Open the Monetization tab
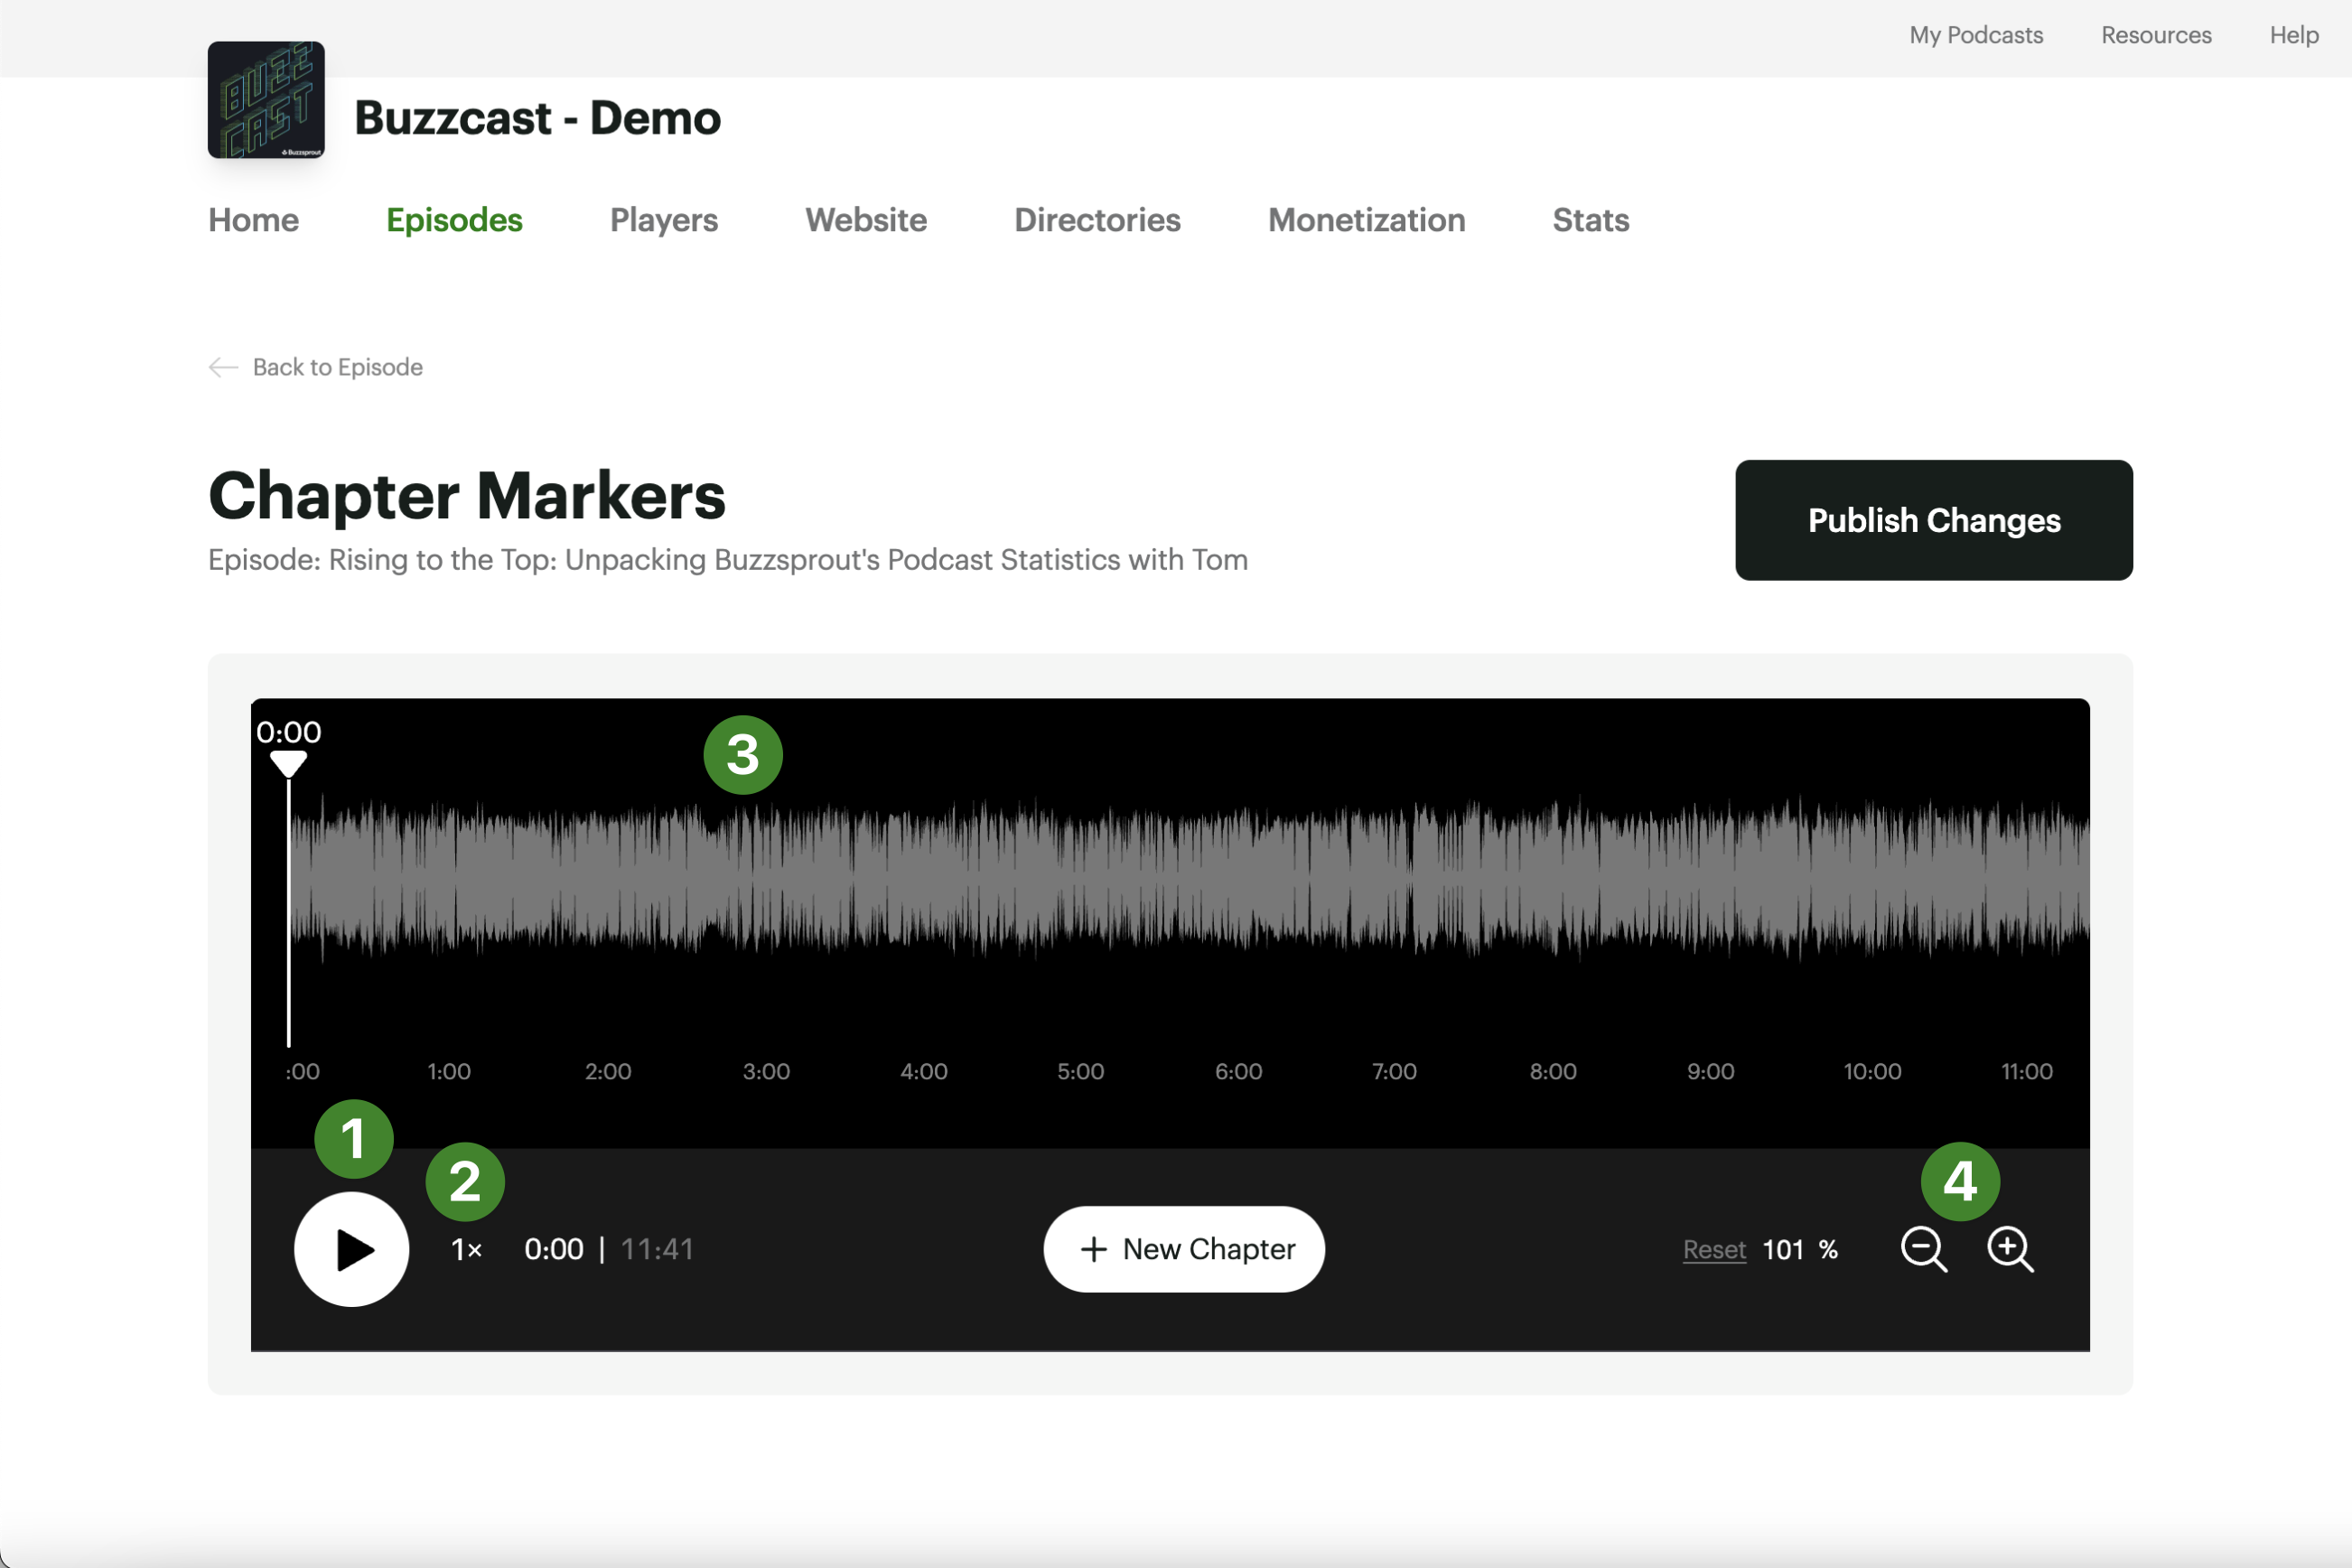This screenshot has height=1568, width=2352. (1366, 220)
